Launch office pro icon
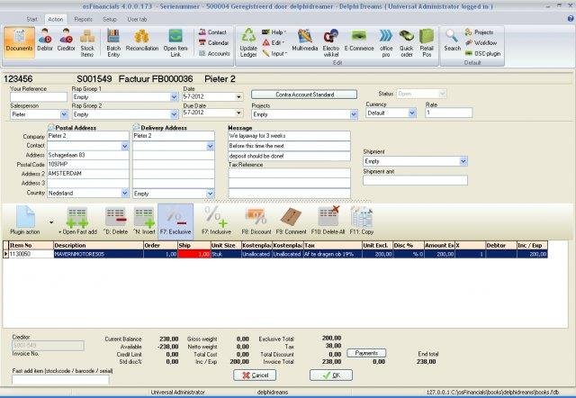576x398 pixels. click(x=386, y=42)
